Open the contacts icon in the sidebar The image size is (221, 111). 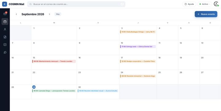point(5,29)
